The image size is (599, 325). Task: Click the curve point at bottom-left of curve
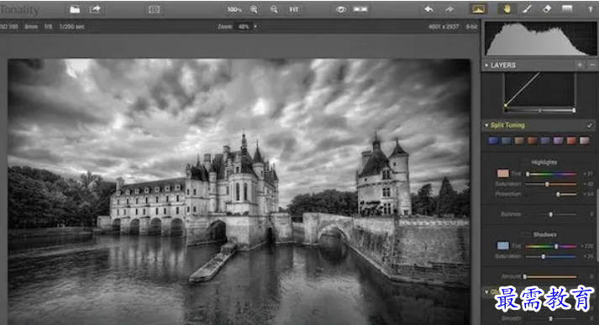[x=505, y=106]
